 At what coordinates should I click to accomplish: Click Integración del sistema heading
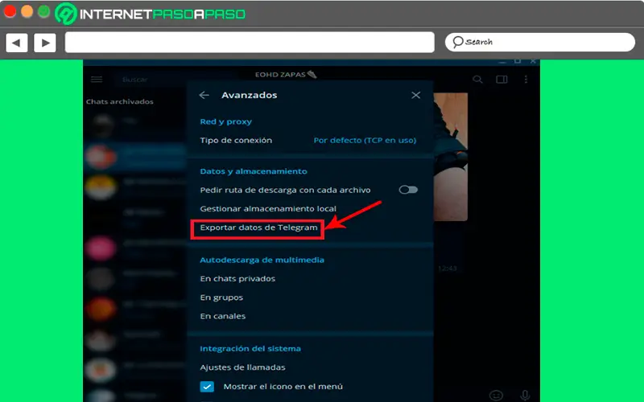click(x=250, y=349)
